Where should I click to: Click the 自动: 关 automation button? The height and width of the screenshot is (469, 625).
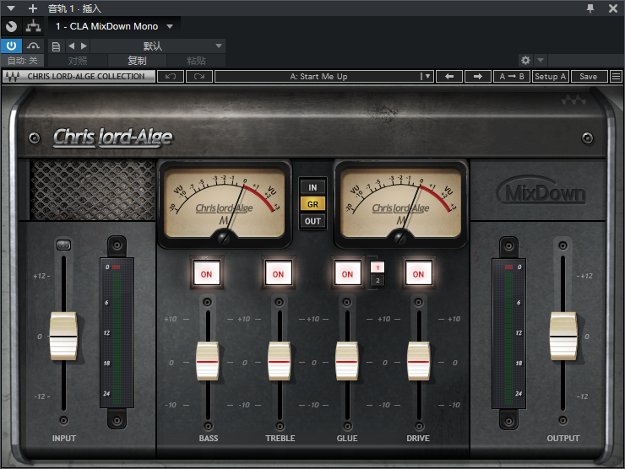point(23,61)
